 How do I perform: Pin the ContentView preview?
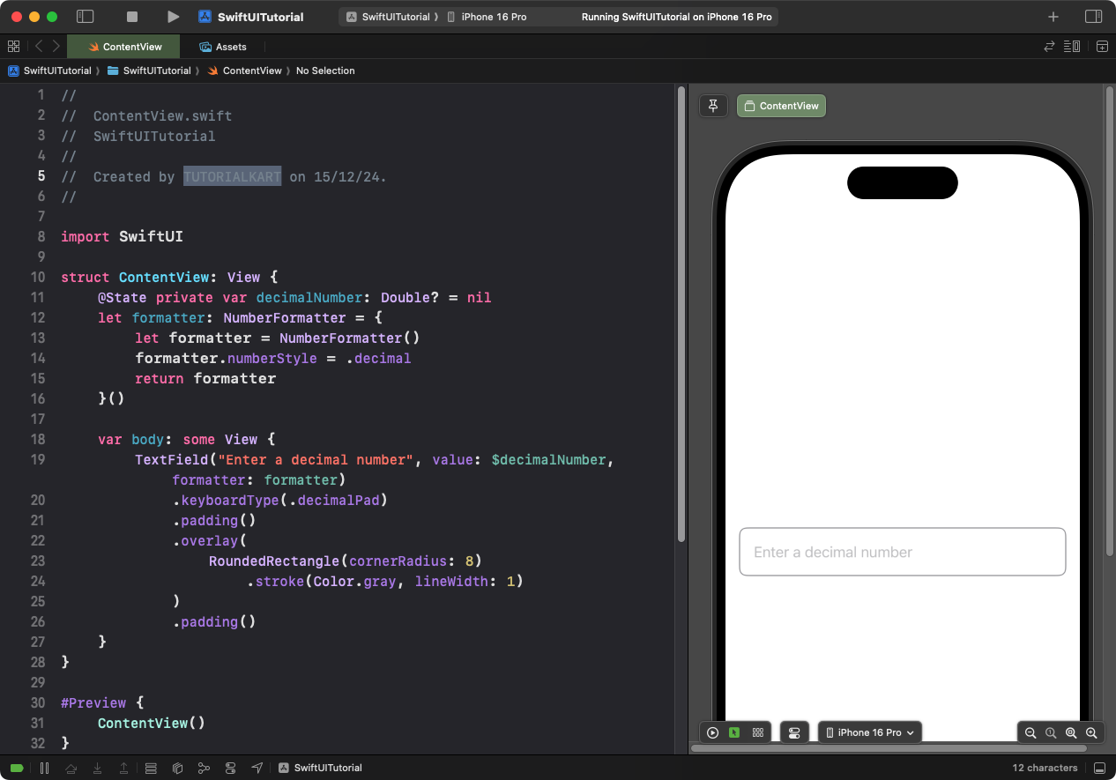point(713,105)
